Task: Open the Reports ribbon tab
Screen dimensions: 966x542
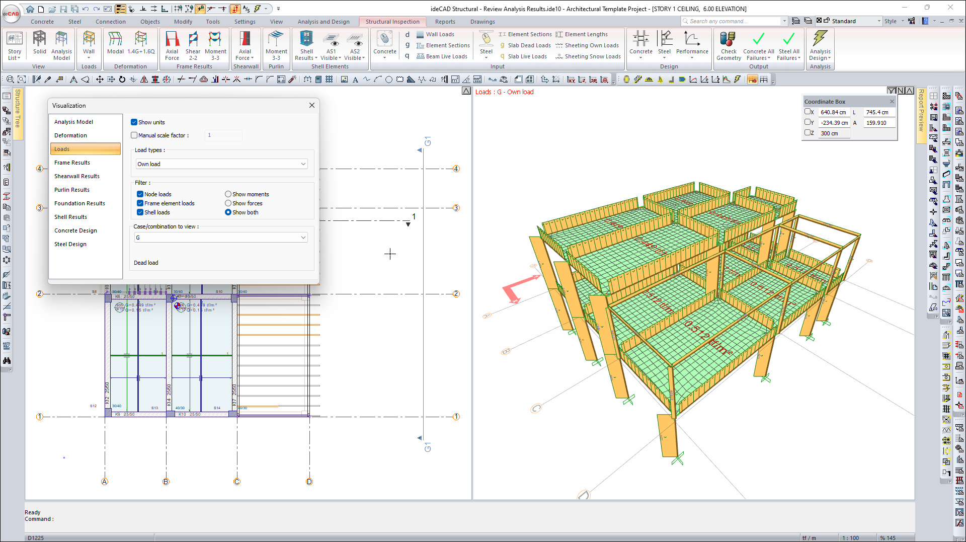Action: coord(445,22)
